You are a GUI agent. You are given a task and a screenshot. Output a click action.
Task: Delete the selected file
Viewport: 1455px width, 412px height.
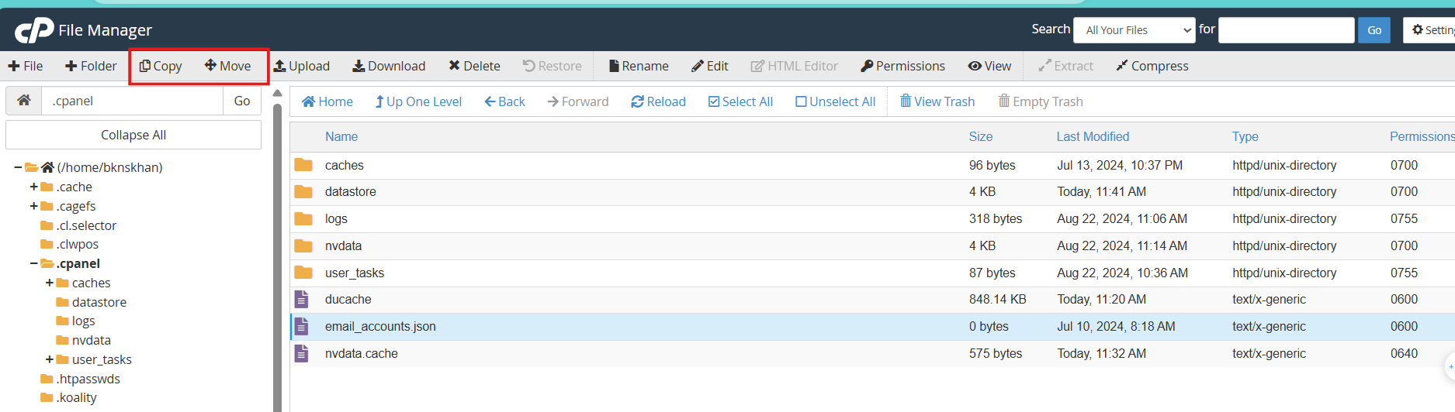474,66
